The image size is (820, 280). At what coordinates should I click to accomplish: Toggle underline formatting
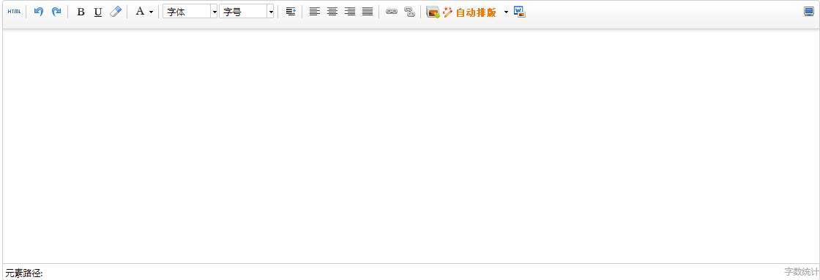coord(98,12)
